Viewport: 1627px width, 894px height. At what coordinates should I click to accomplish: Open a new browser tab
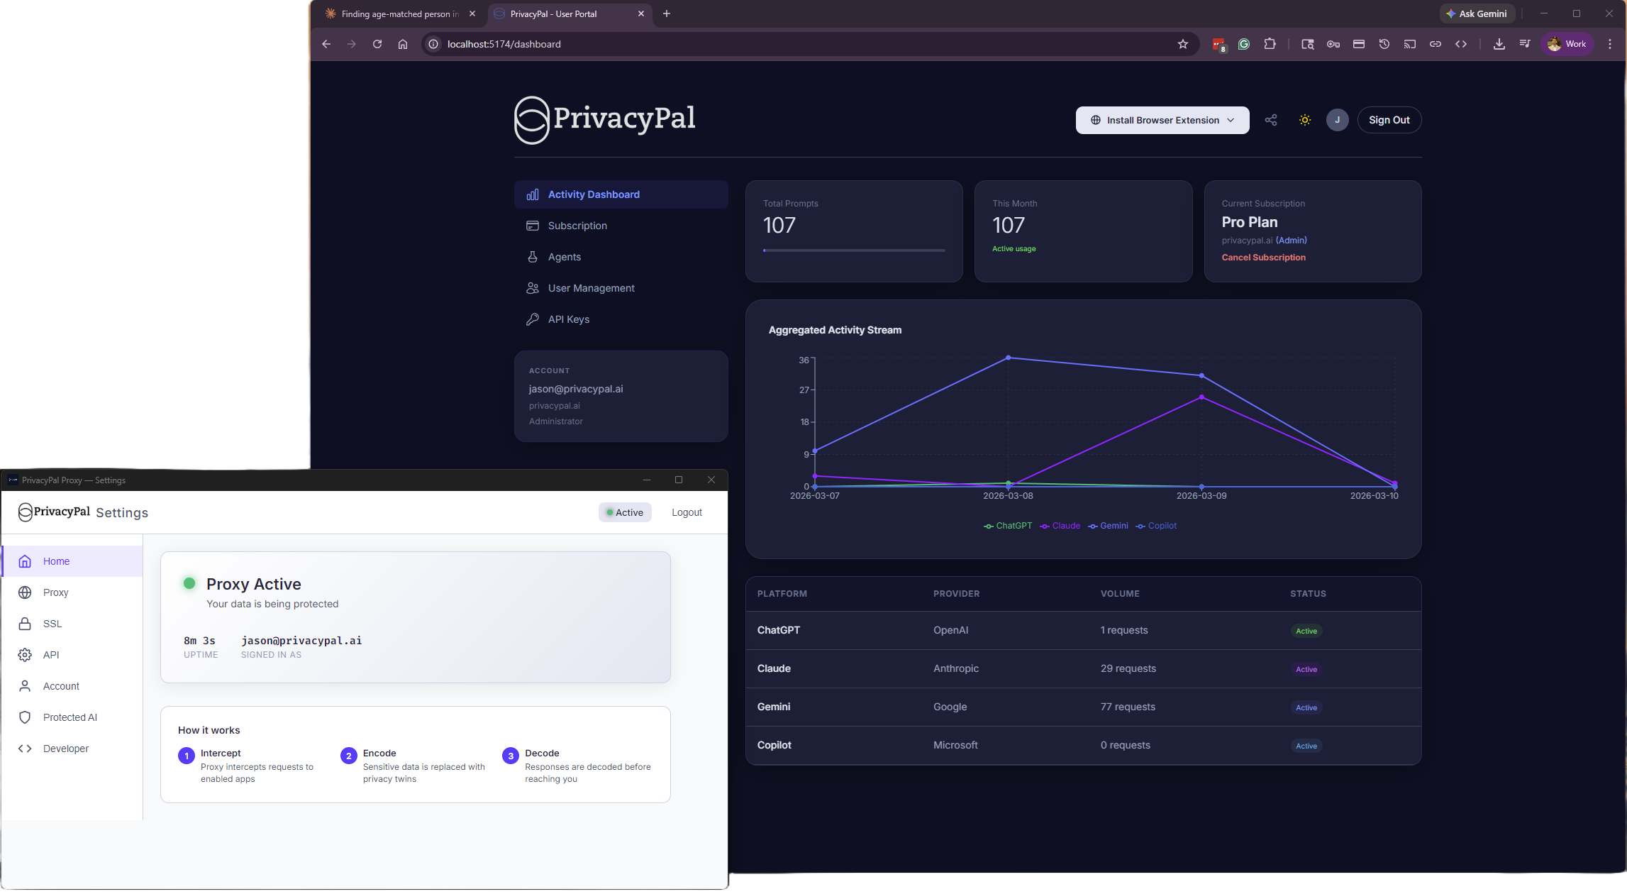667,13
